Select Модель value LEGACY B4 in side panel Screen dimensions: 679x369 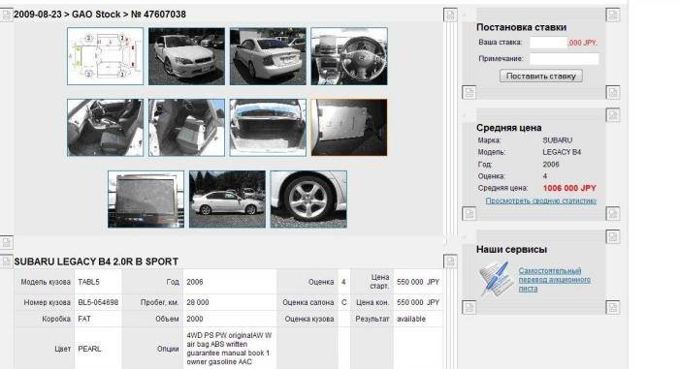pyautogui.click(x=562, y=152)
